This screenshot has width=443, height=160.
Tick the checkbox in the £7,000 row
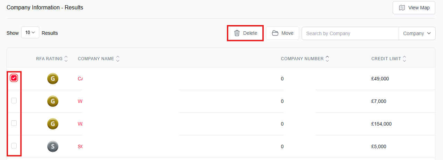point(14,101)
